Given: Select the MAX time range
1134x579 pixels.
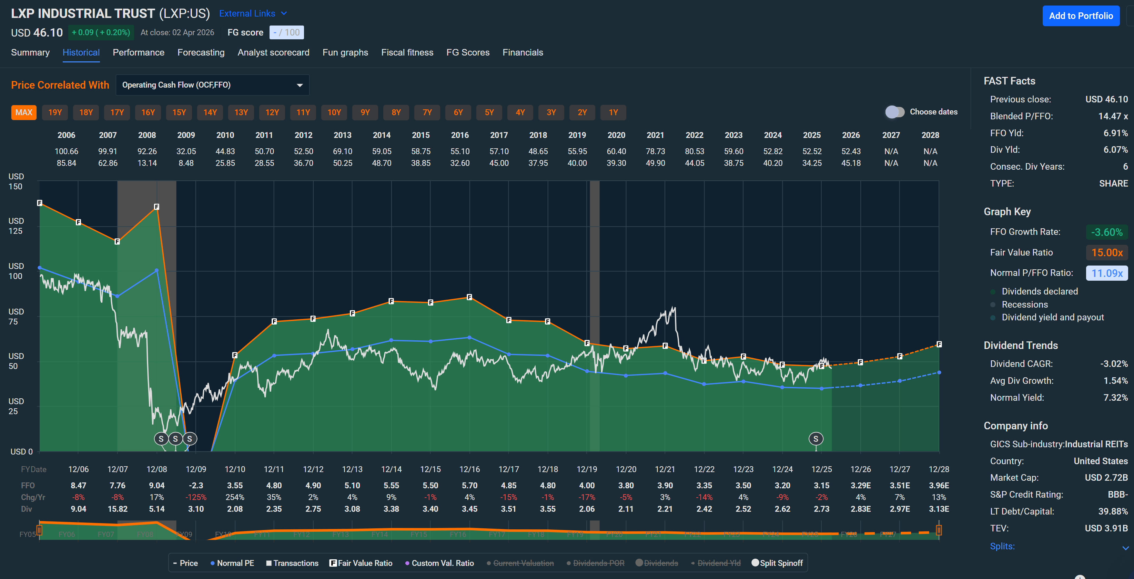Looking at the screenshot, I should pos(24,112).
